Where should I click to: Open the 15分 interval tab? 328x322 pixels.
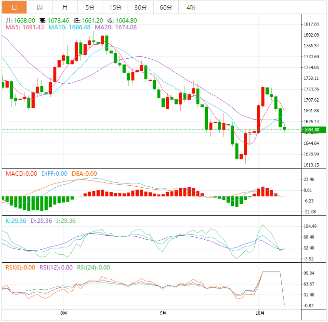[x=115, y=7]
